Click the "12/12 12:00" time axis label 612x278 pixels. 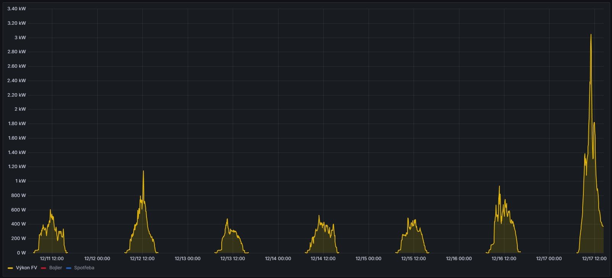click(142, 259)
